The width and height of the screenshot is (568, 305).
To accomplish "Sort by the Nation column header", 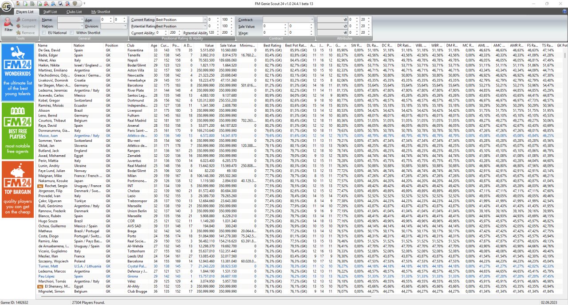I will click(x=88, y=45).
